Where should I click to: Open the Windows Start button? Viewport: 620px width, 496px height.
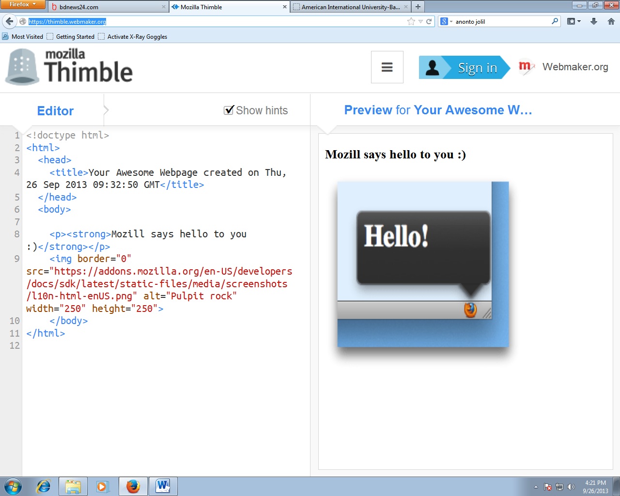click(x=13, y=486)
